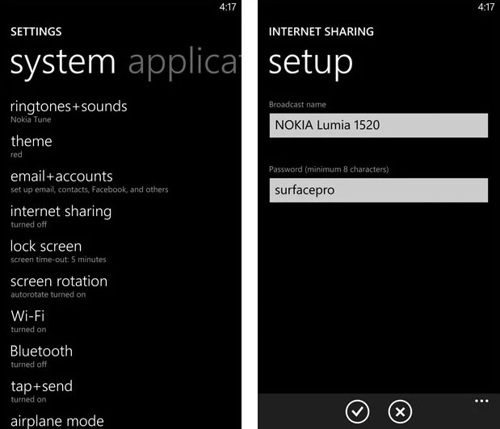Click 'Password (minimum 8 characters)' label
The image size is (500, 429).
(x=329, y=169)
